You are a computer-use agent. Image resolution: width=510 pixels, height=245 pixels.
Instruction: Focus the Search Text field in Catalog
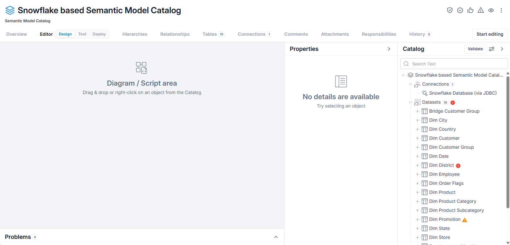click(454, 64)
